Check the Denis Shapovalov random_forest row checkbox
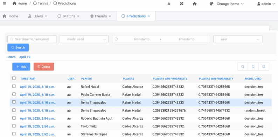The image size is (278, 137). point(14,110)
